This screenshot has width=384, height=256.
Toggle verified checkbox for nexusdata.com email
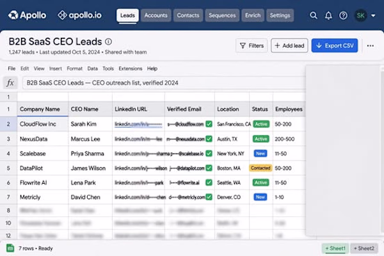[209, 139]
